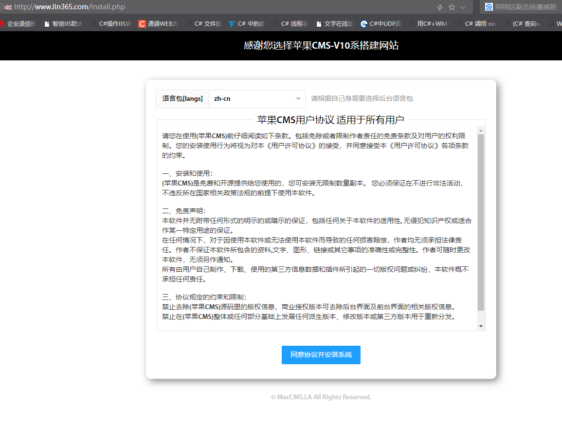Screen dimensions: 562x429
Task: Click the lightning speed-mode icon in address bar
Action: [x=440, y=7]
